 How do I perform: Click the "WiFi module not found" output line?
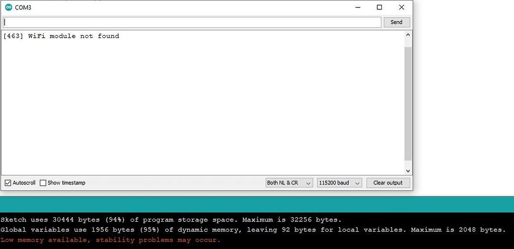tap(61, 36)
